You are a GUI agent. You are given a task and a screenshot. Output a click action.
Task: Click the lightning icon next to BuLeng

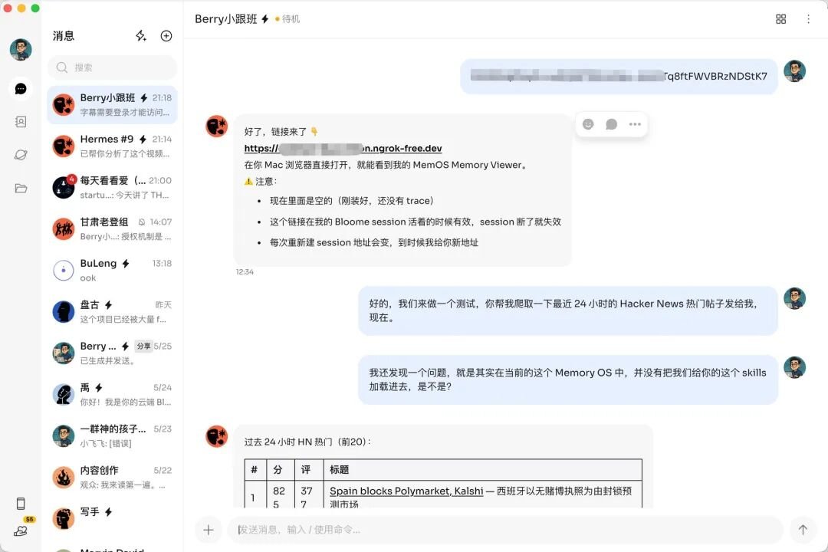126,264
